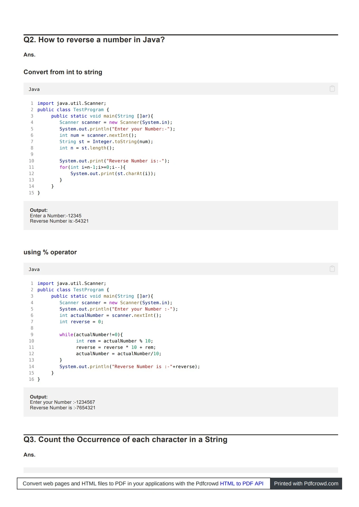This screenshot has width=359, height=507.
Task: Follow the Printed with Pdfcrowd.com link
Action: (x=306, y=483)
